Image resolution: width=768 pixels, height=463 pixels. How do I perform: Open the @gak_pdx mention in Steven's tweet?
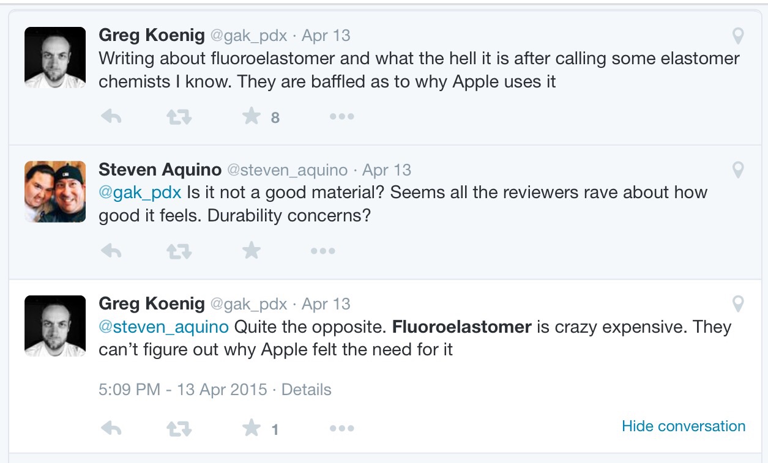click(140, 193)
